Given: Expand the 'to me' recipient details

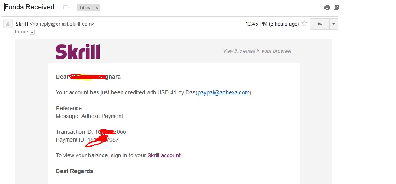Looking at the screenshot, I should 32,32.
